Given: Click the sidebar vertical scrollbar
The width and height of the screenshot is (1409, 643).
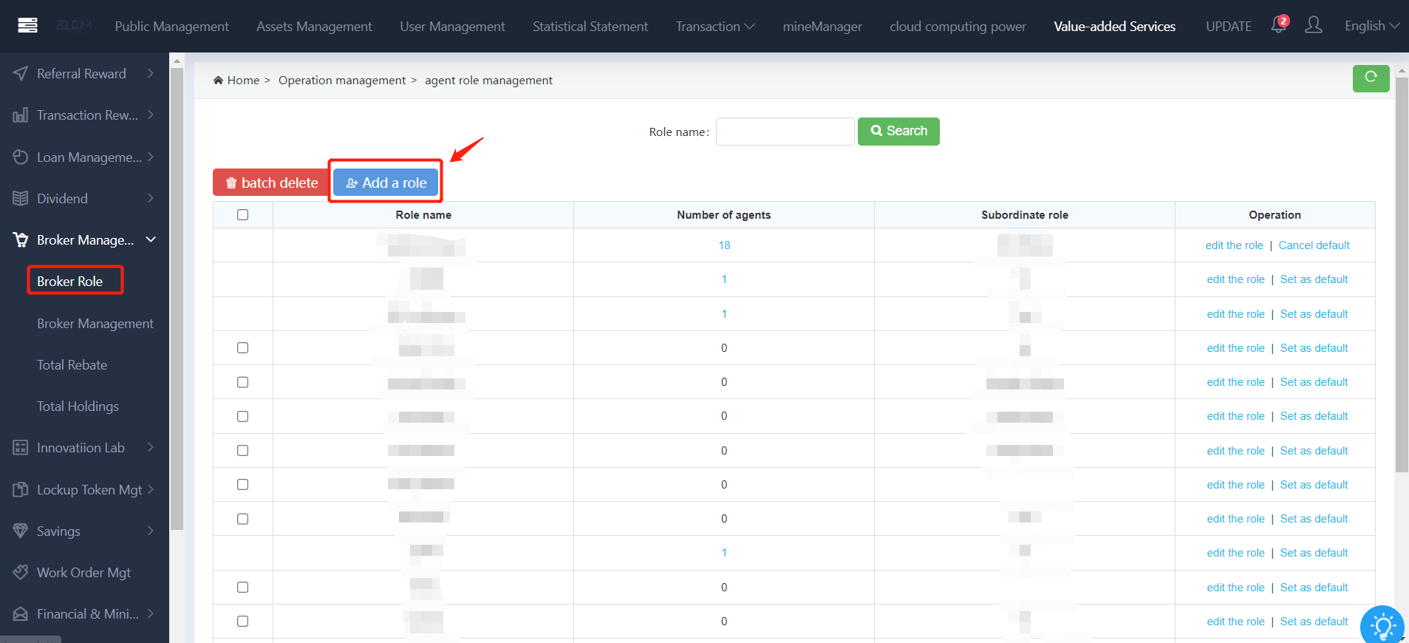Looking at the screenshot, I should [177, 299].
